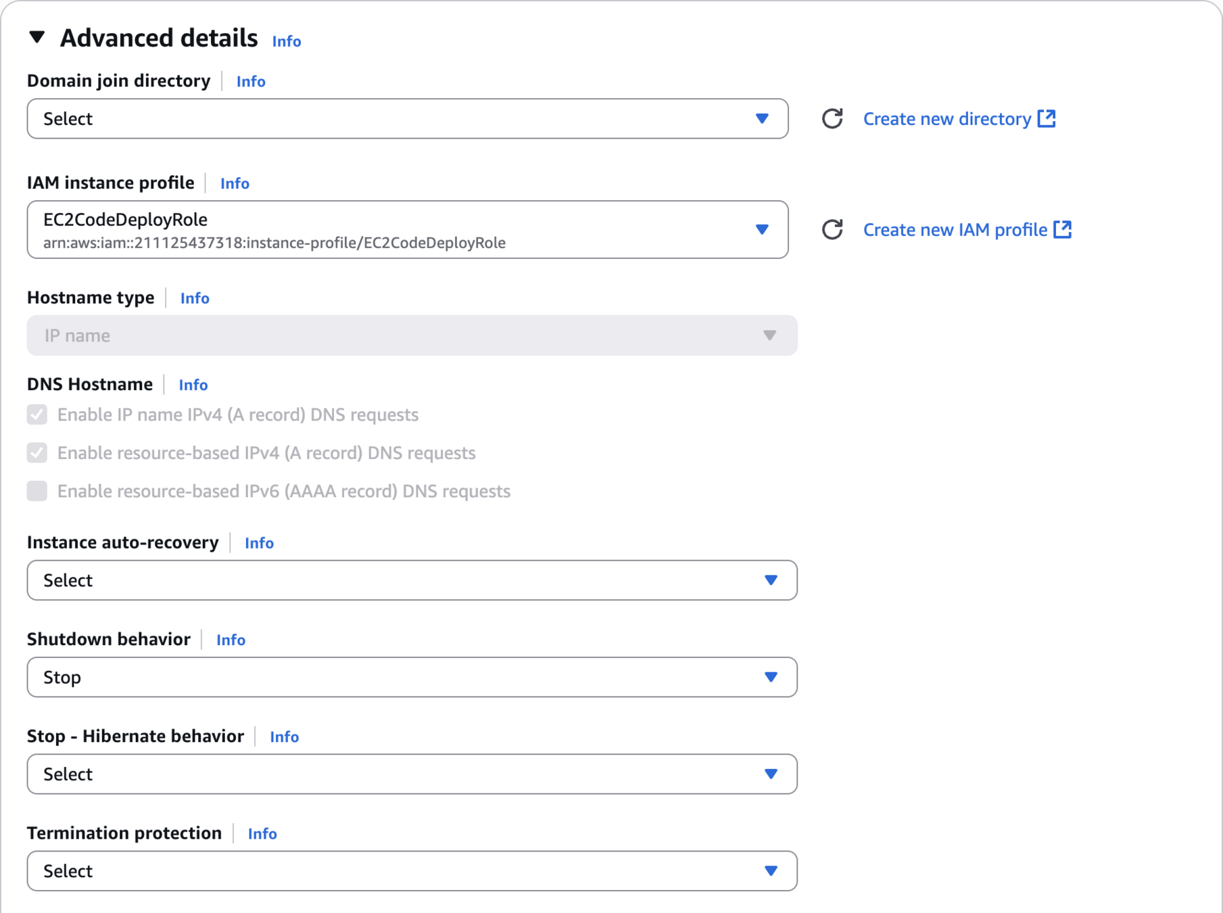Click the disabled Hostname type dropdown

point(412,335)
